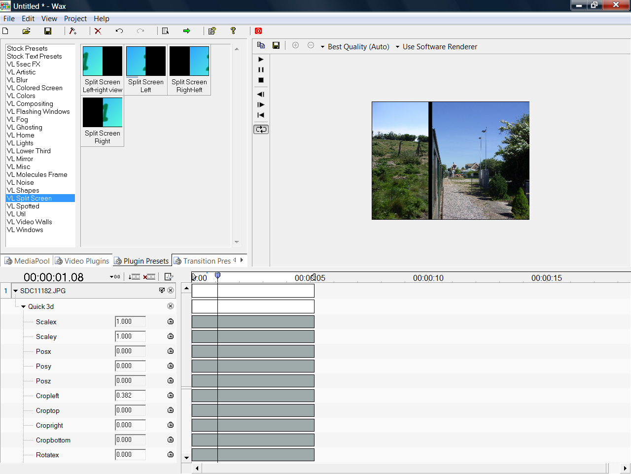Zoom in the preview with plus icon

click(x=296, y=45)
